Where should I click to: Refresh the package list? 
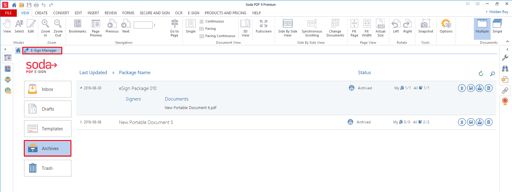coord(481,74)
